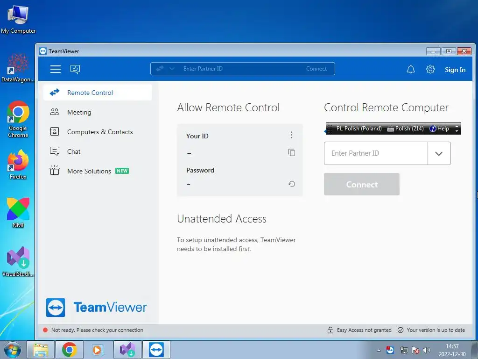The image size is (478, 359).
Task: Click the Your ID label
Action: click(197, 136)
